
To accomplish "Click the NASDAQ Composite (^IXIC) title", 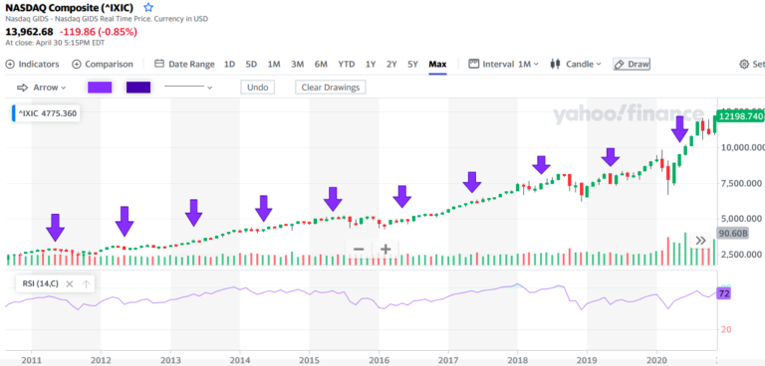I will (x=70, y=8).
